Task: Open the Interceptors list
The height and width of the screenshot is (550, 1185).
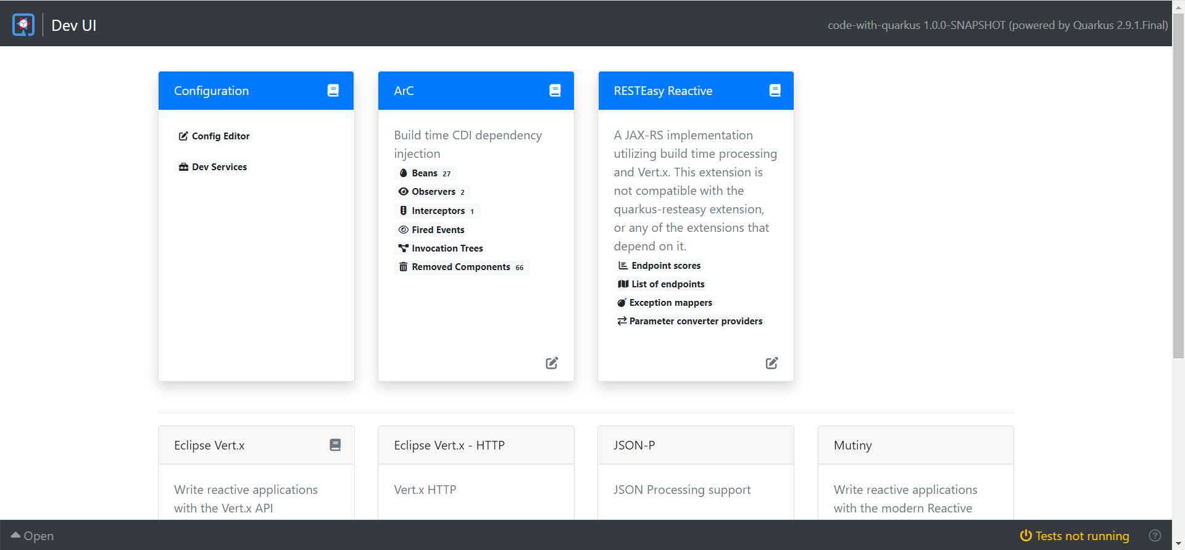Action: [437, 211]
